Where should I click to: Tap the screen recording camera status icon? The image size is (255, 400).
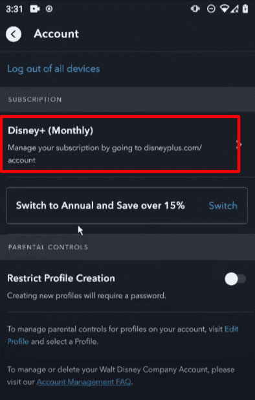coord(35,9)
